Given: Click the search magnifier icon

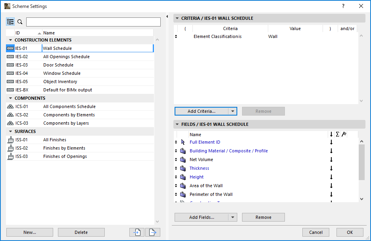Looking at the screenshot, I should point(20,22).
